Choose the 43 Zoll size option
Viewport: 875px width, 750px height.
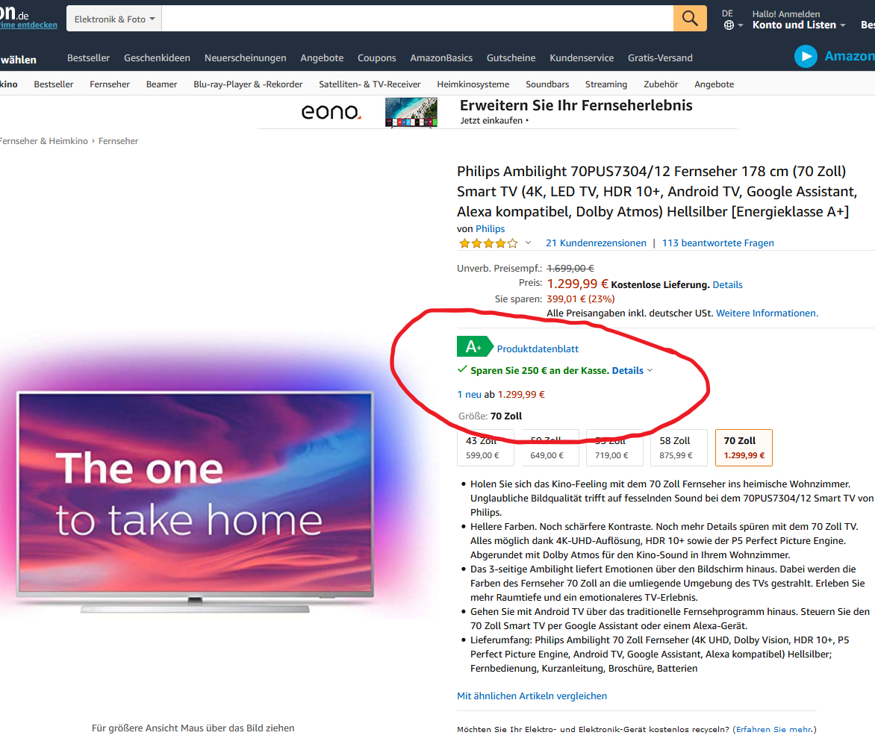pyautogui.click(x=482, y=448)
